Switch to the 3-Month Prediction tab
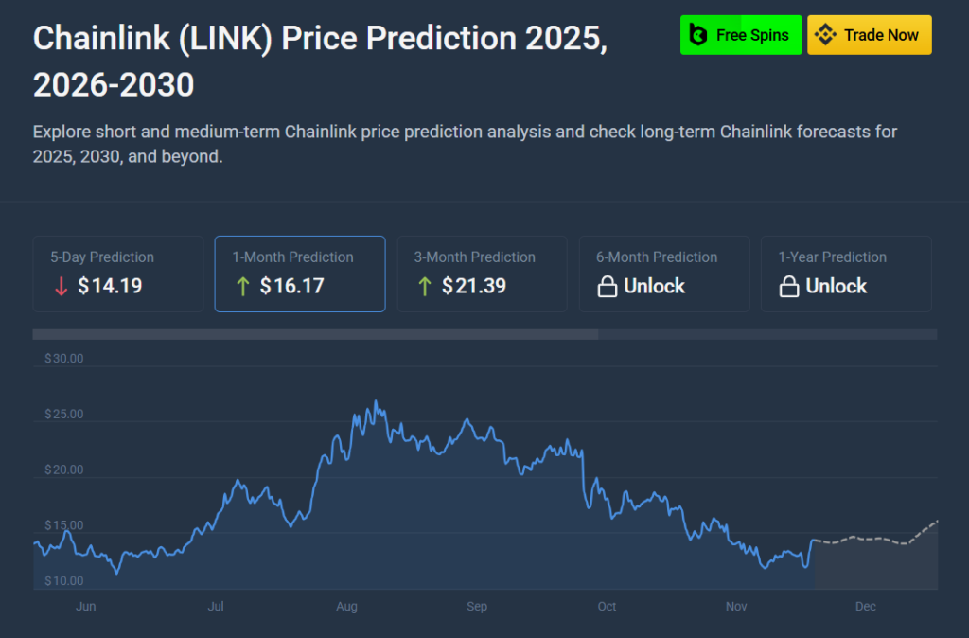This screenshot has height=638, width=969. pos(481,274)
